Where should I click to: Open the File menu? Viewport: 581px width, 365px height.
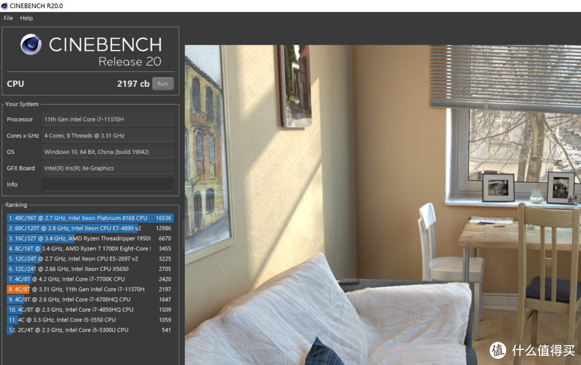tap(8, 18)
